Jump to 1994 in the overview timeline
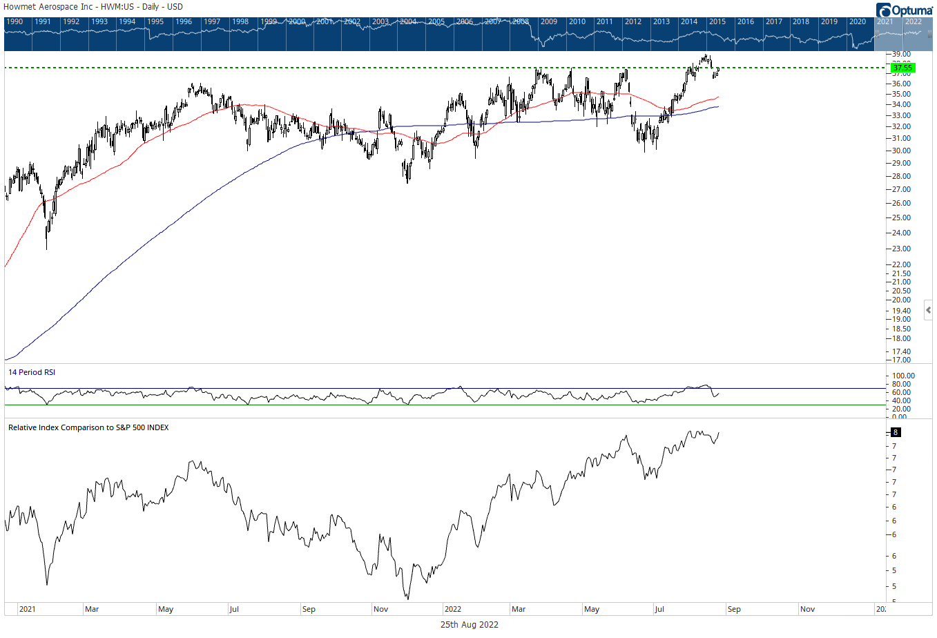Viewport: 937px width, 638px height. [127, 21]
